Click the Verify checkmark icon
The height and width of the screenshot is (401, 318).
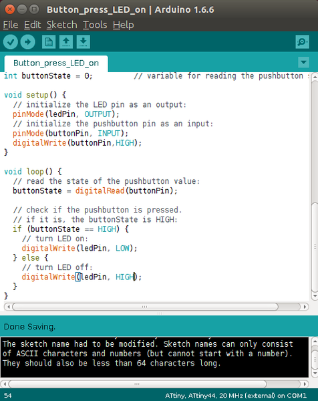pos(11,41)
